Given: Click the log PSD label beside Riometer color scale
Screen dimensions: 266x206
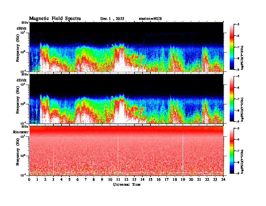Looking at the screenshot, I should (242, 161).
